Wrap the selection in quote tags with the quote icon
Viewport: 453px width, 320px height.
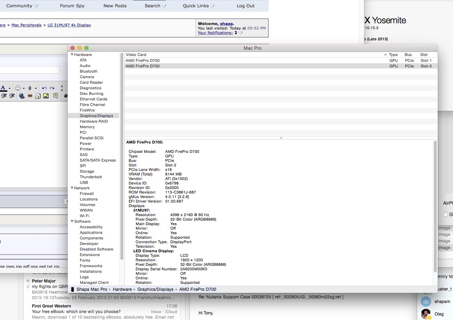(x=56, y=96)
